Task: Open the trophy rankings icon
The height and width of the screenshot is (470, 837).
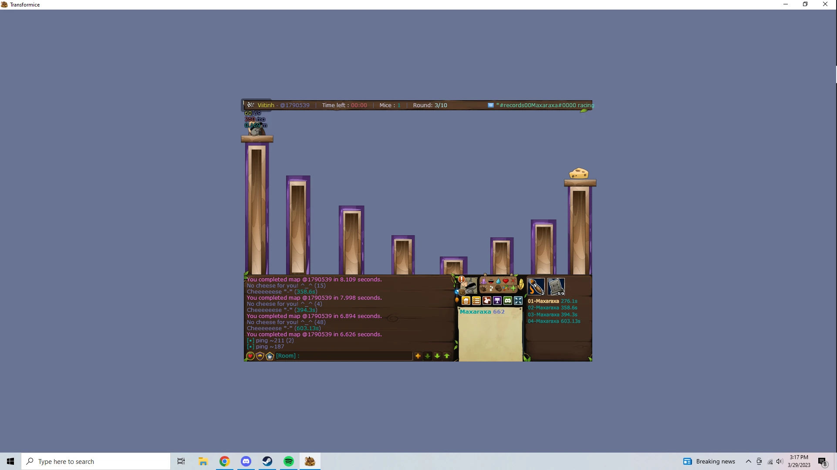Action: 497,301
